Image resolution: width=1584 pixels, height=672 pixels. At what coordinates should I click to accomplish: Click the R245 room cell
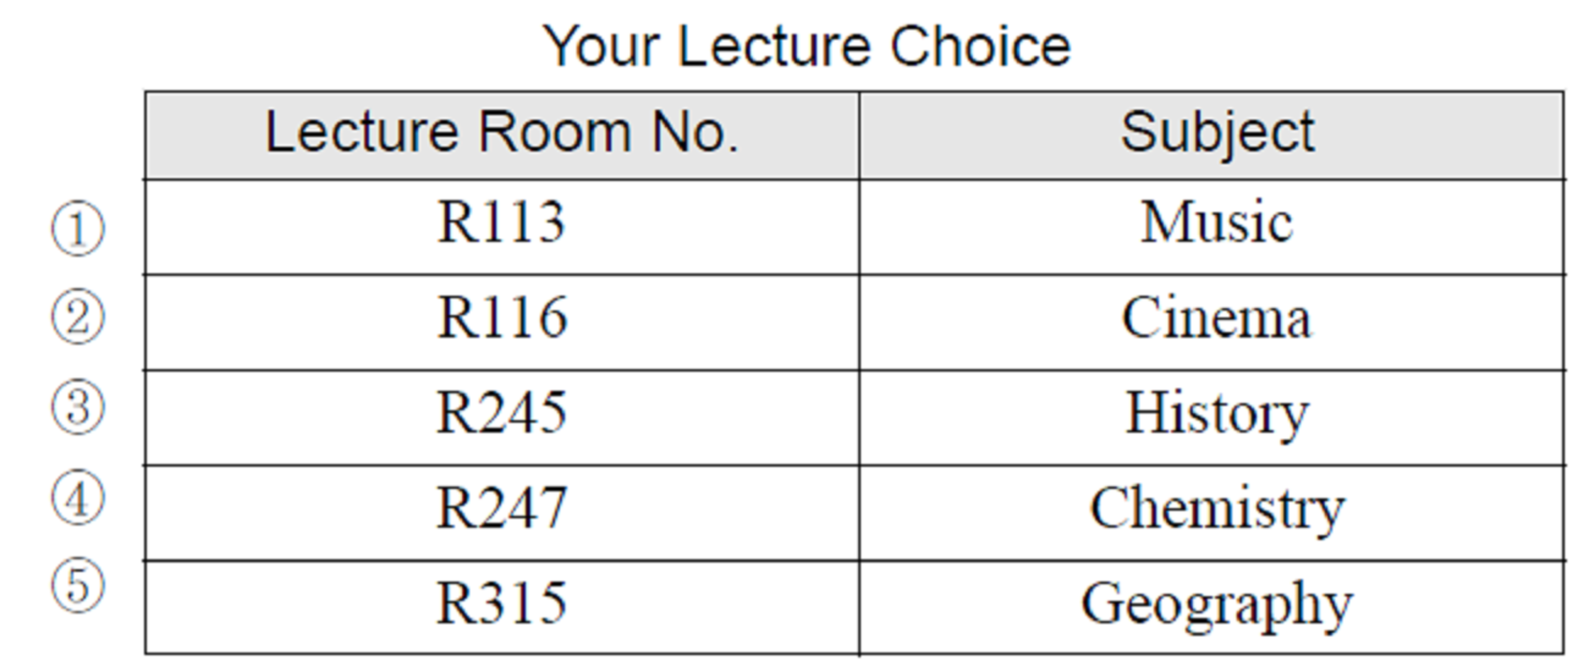(502, 418)
